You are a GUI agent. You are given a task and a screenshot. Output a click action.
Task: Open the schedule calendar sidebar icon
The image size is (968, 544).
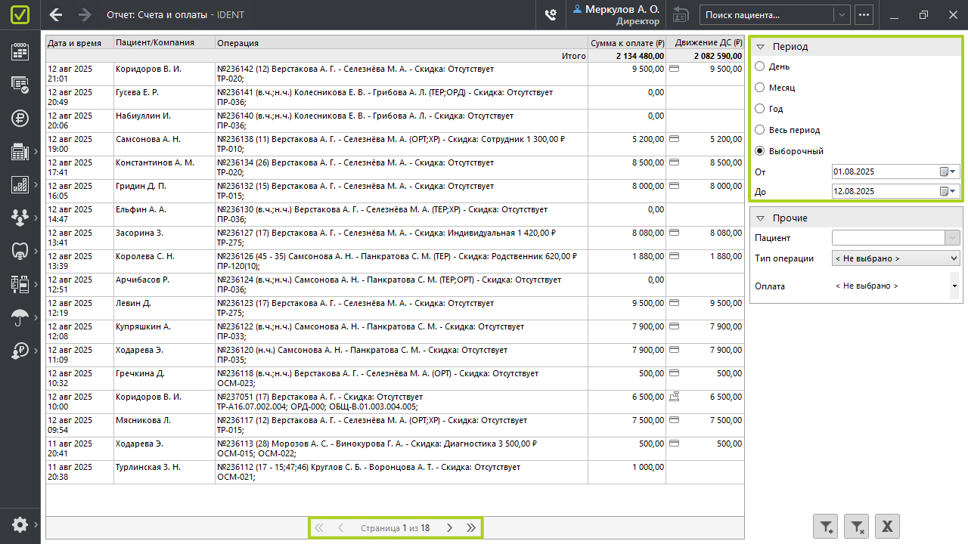click(x=20, y=51)
